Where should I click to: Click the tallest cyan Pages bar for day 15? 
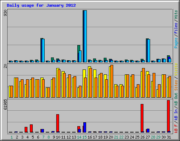click(x=85, y=36)
